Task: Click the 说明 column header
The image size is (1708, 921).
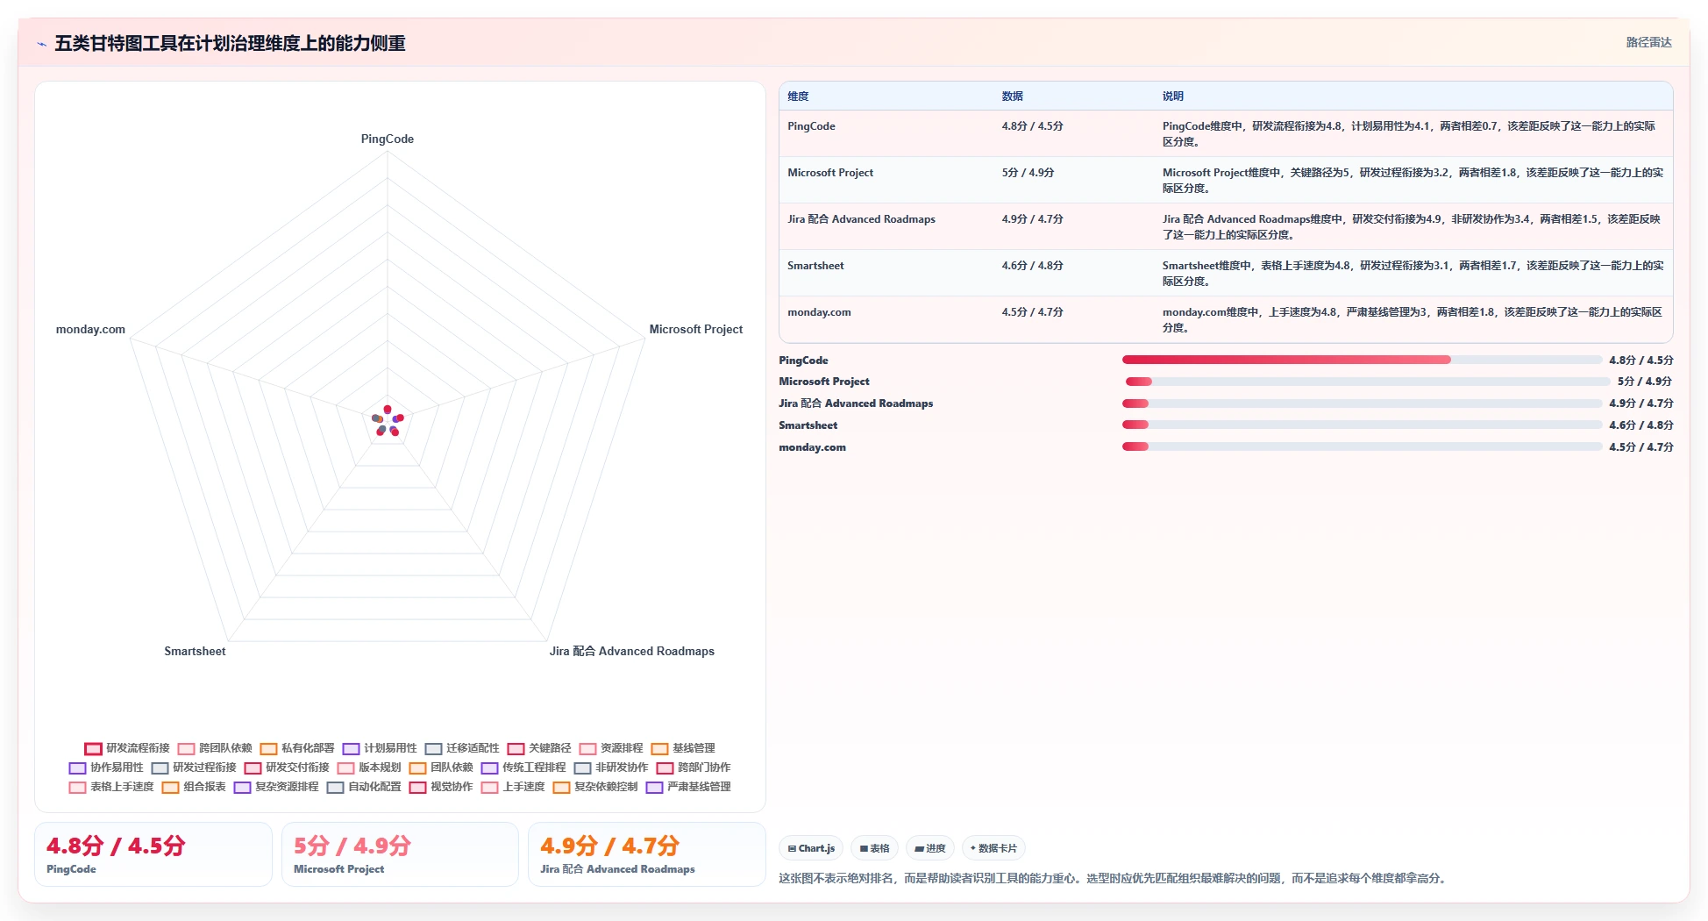Action: pyautogui.click(x=1173, y=96)
